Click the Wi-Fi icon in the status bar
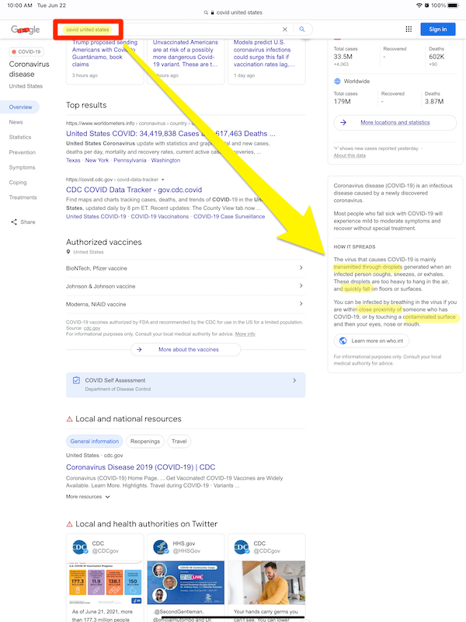Viewport: 466px width, 622px height. (x=419, y=5)
